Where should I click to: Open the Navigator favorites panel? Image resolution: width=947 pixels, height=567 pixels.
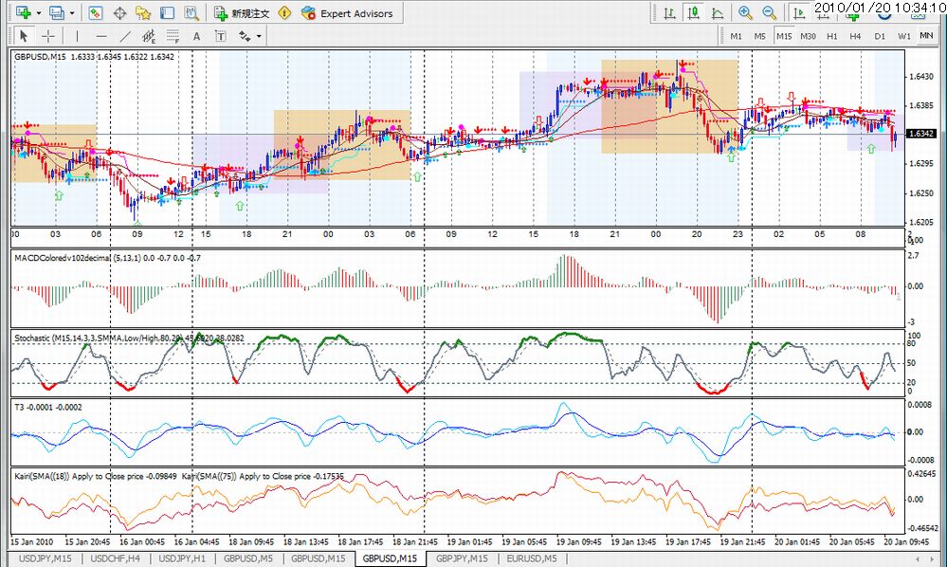pos(143,12)
